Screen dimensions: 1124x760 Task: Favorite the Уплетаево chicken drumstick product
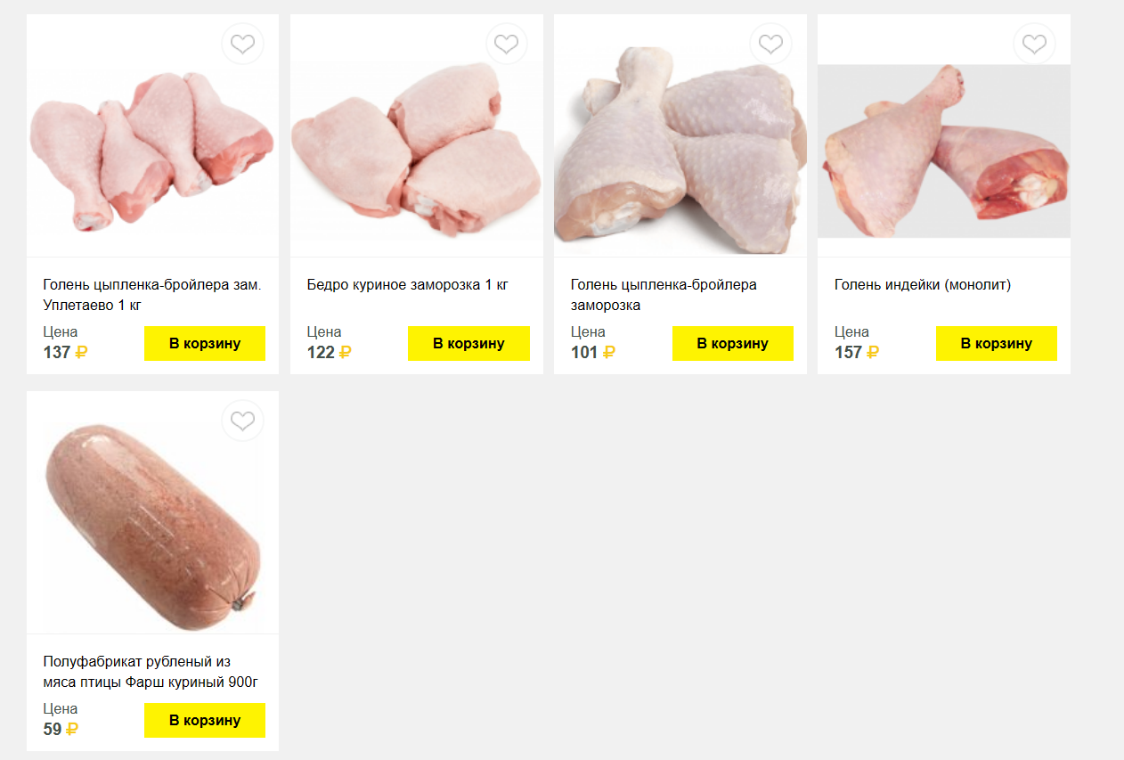[x=242, y=44]
